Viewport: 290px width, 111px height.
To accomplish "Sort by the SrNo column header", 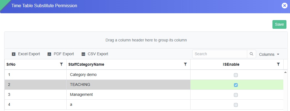I will (11, 64).
